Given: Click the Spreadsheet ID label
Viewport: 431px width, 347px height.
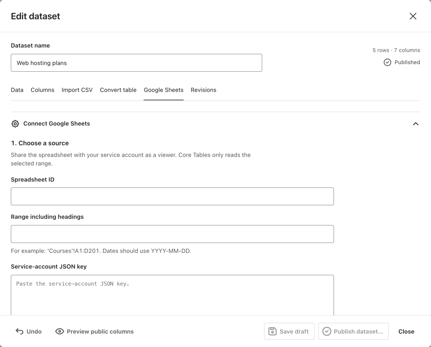Looking at the screenshot, I should [x=33, y=179].
